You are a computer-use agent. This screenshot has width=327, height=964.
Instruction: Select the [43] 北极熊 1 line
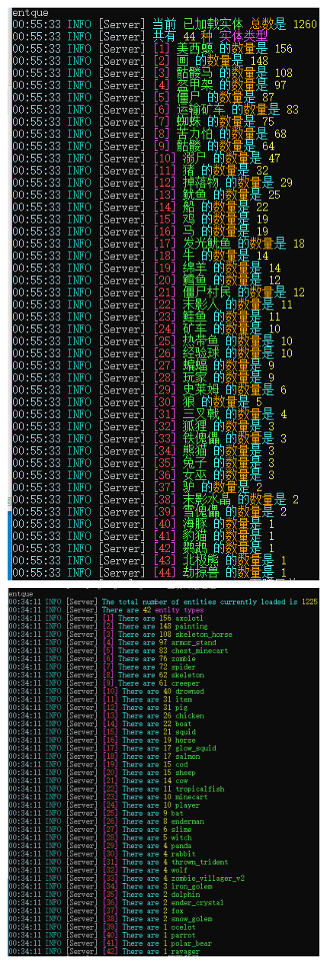pos(149,561)
